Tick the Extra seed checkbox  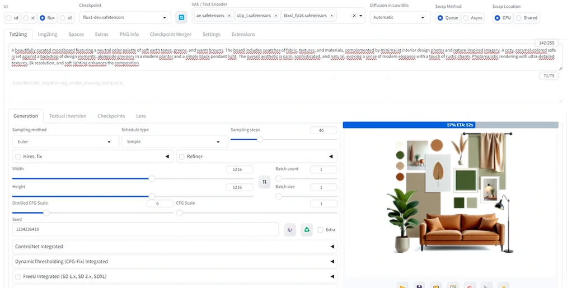point(320,229)
